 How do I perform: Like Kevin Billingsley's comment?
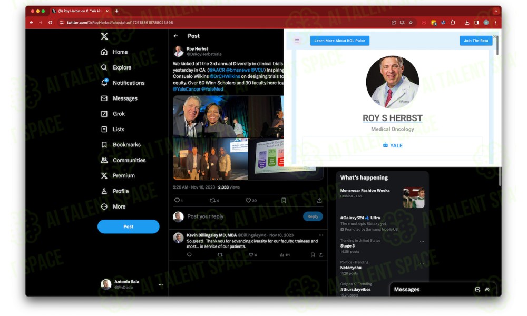tap(251, 255)
